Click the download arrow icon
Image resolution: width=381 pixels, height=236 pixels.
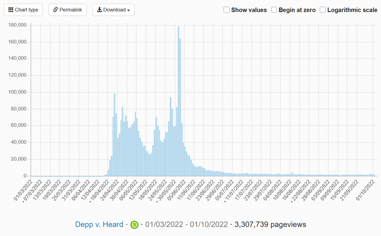pos(99,10)
